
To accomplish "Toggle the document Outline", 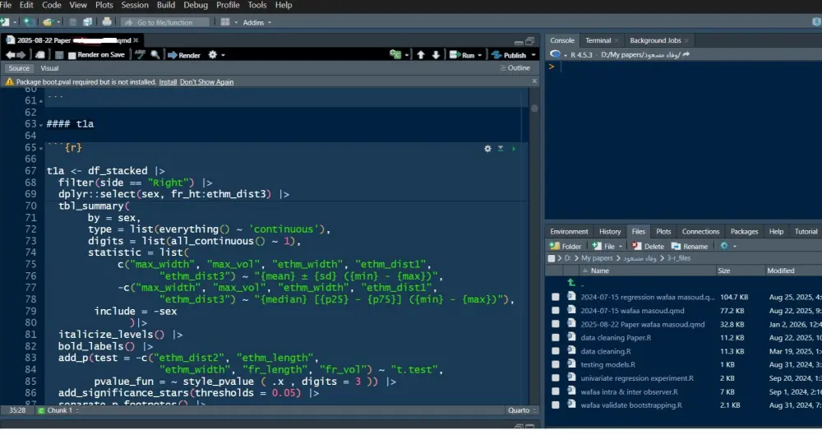I will coord(515,68).
